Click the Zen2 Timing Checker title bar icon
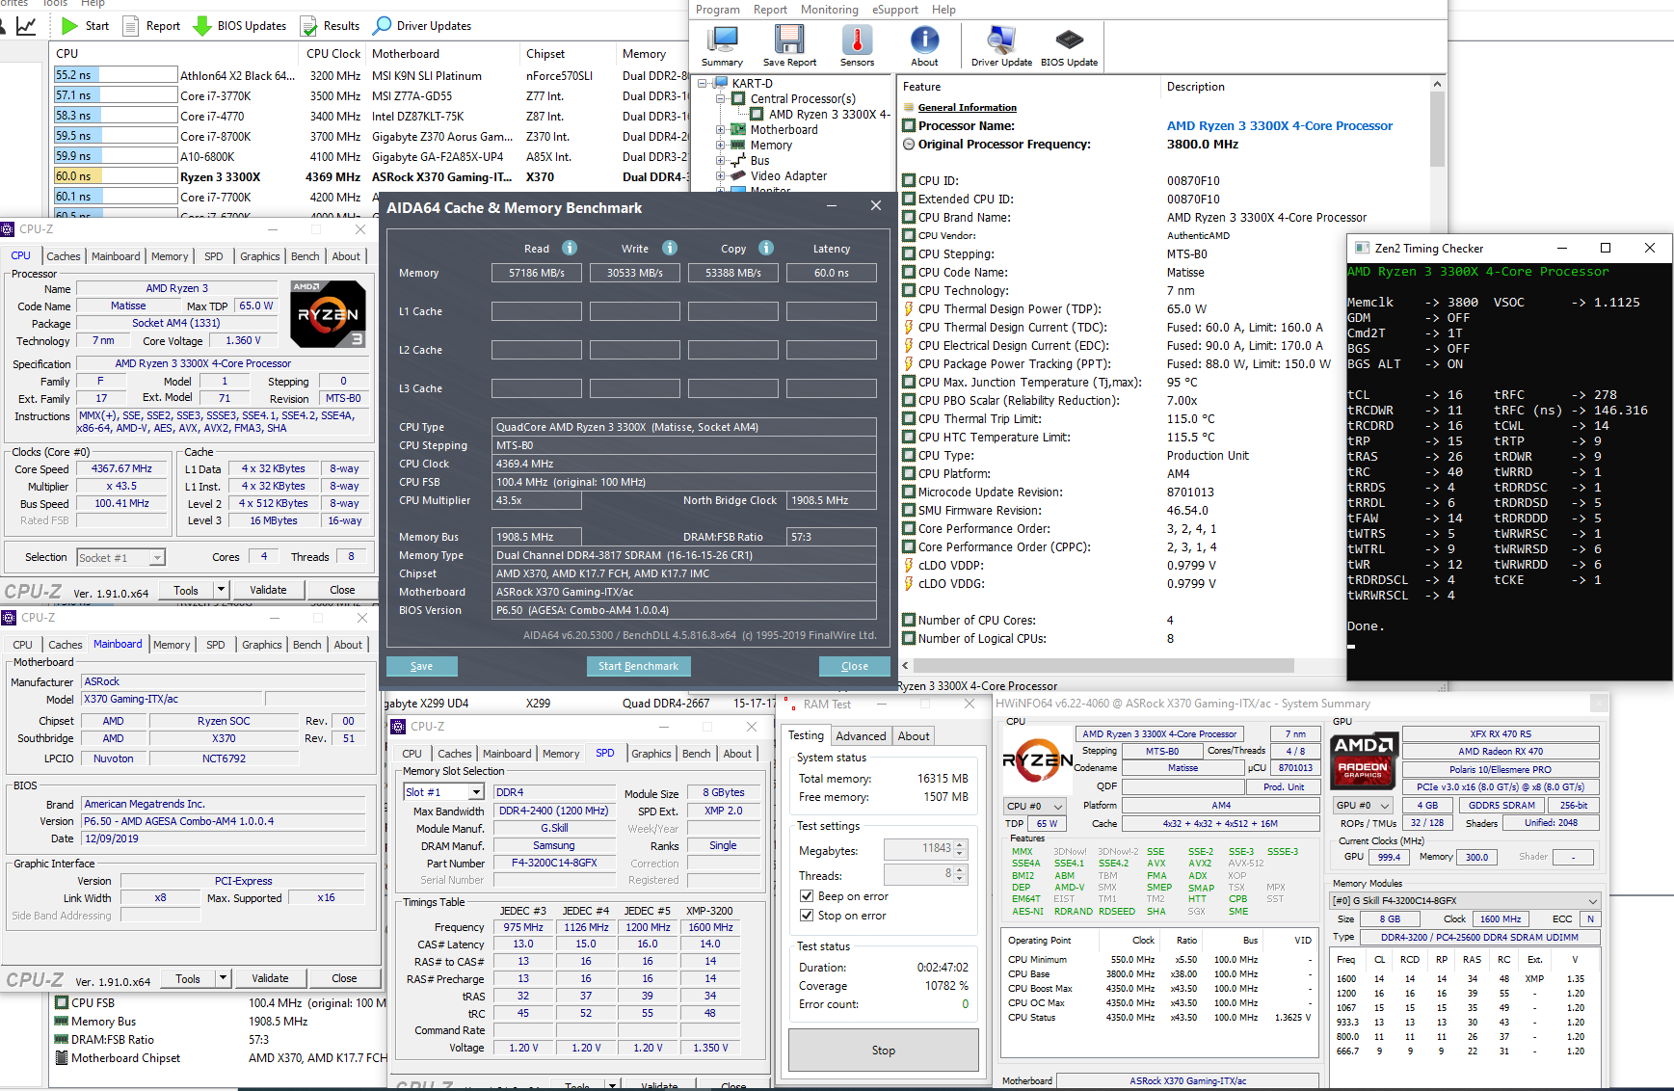The image size is (1674, 1091). tap(1362, 249)
